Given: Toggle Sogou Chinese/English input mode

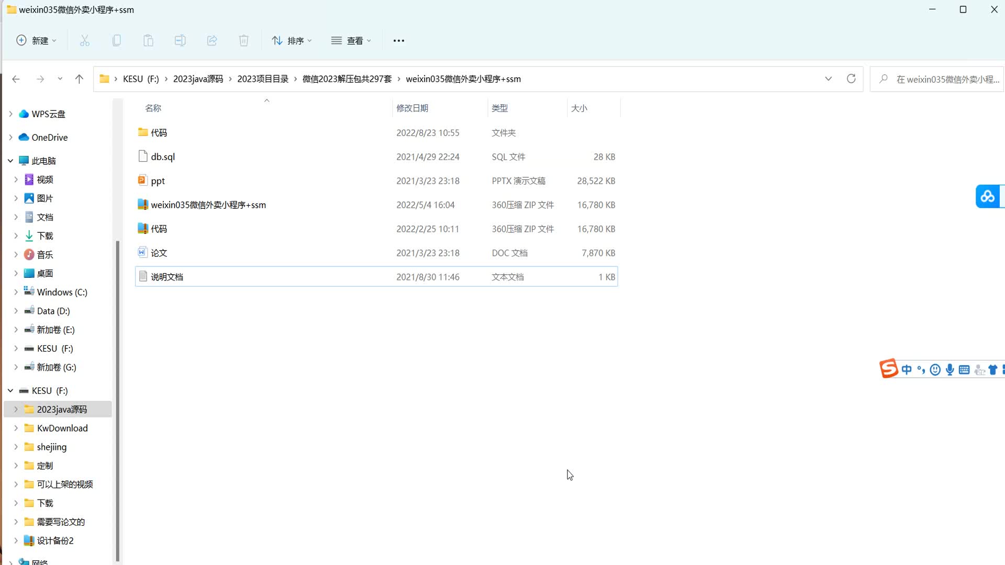Looking at the screenshot, I should pyautogui.click(x=907, y=370).
